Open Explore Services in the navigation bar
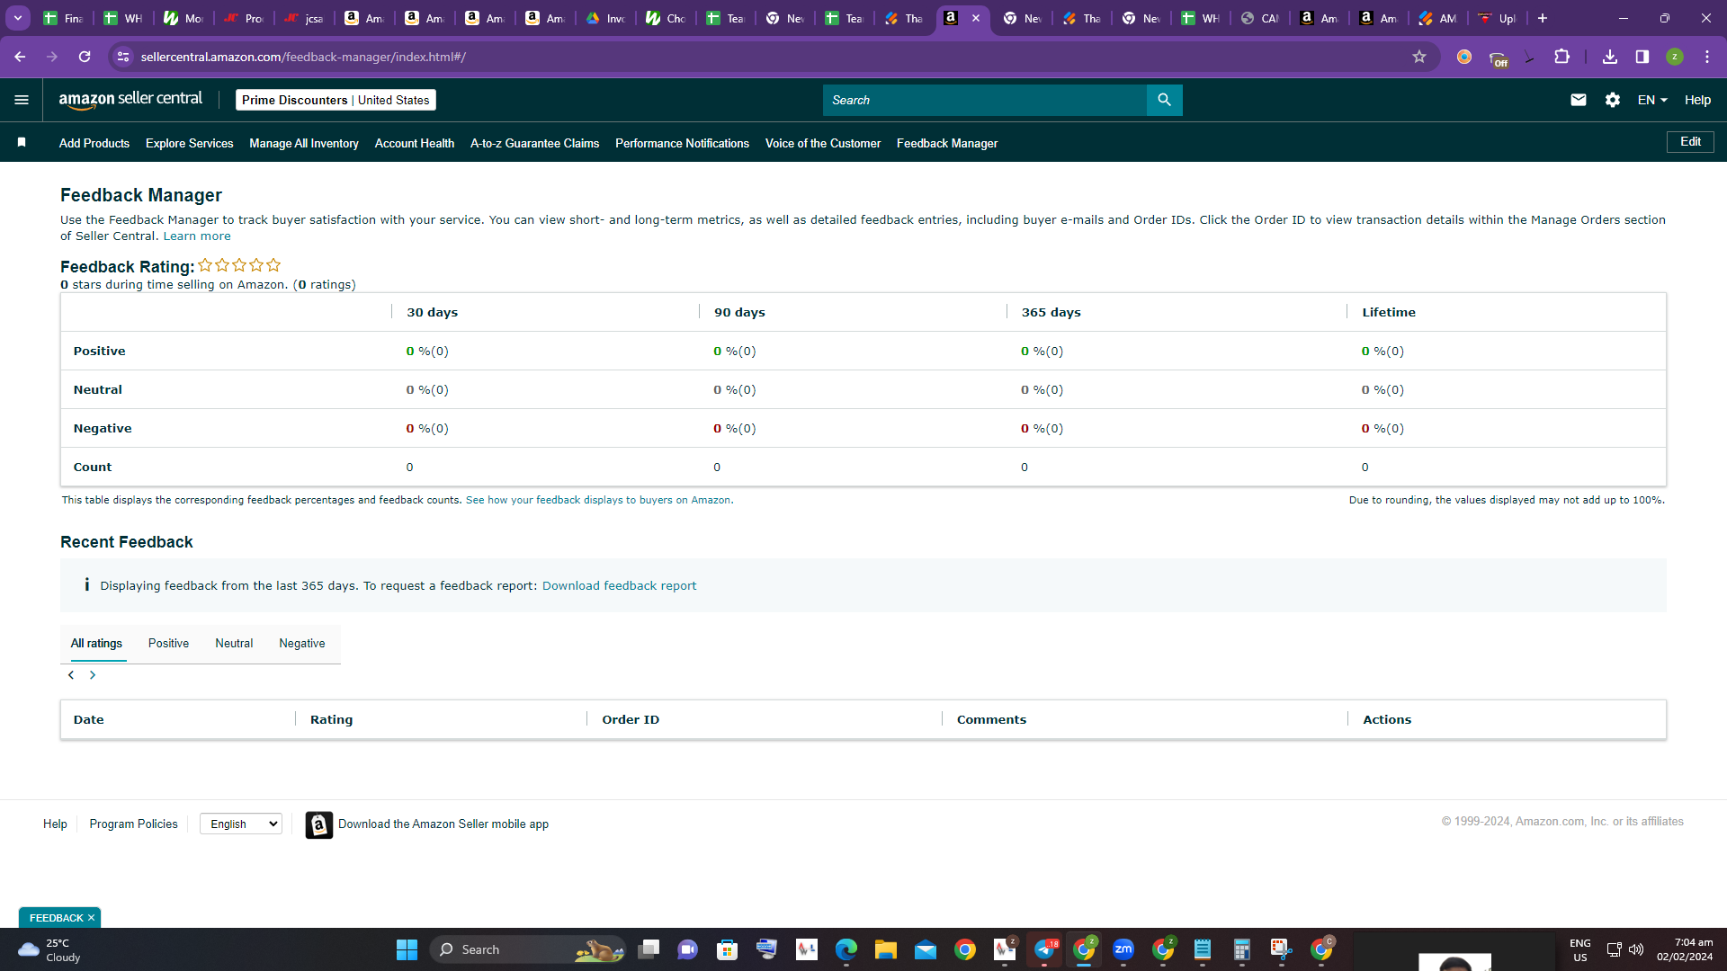Image resolution: width=1727 pixels, height=971 pixels. click(189, 143)
